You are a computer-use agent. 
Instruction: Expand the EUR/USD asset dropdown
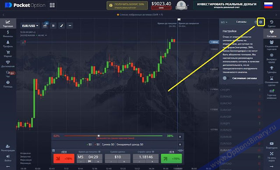point(30,26)
